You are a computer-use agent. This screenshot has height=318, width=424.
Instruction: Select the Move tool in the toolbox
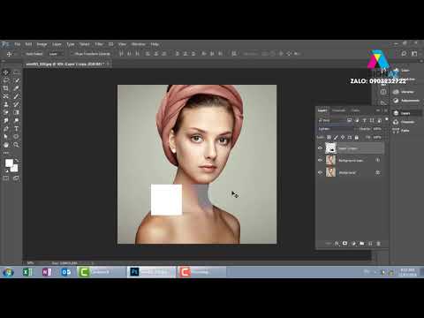(5, 72)
